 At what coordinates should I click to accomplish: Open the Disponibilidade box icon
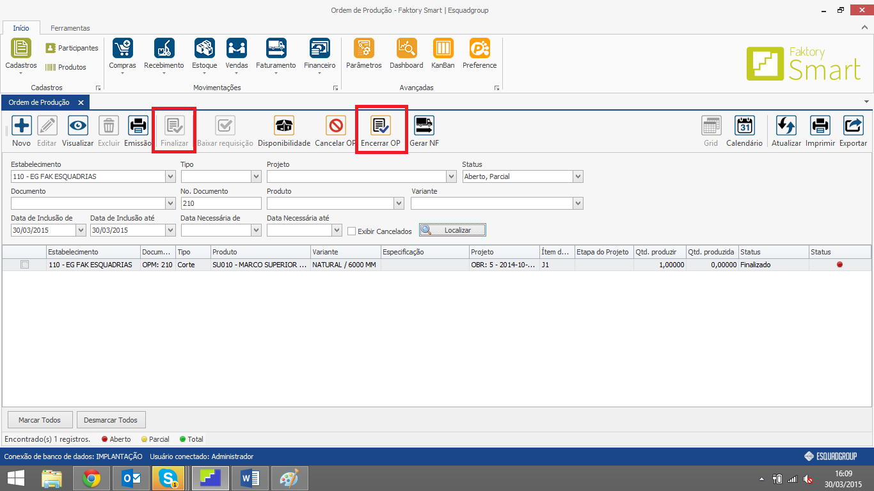click(283, 126)
